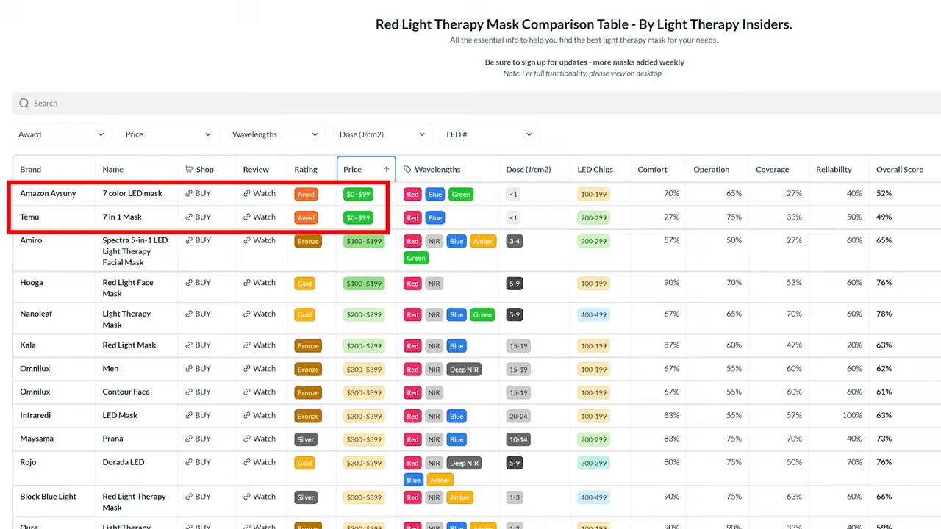The width and height of the screenshot is (941, 529).
Task: Click the link icon beside Temu's Watch
Action: (247, 217)
